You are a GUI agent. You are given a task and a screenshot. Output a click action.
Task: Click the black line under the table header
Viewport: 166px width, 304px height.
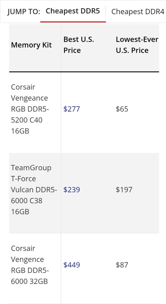84,72
